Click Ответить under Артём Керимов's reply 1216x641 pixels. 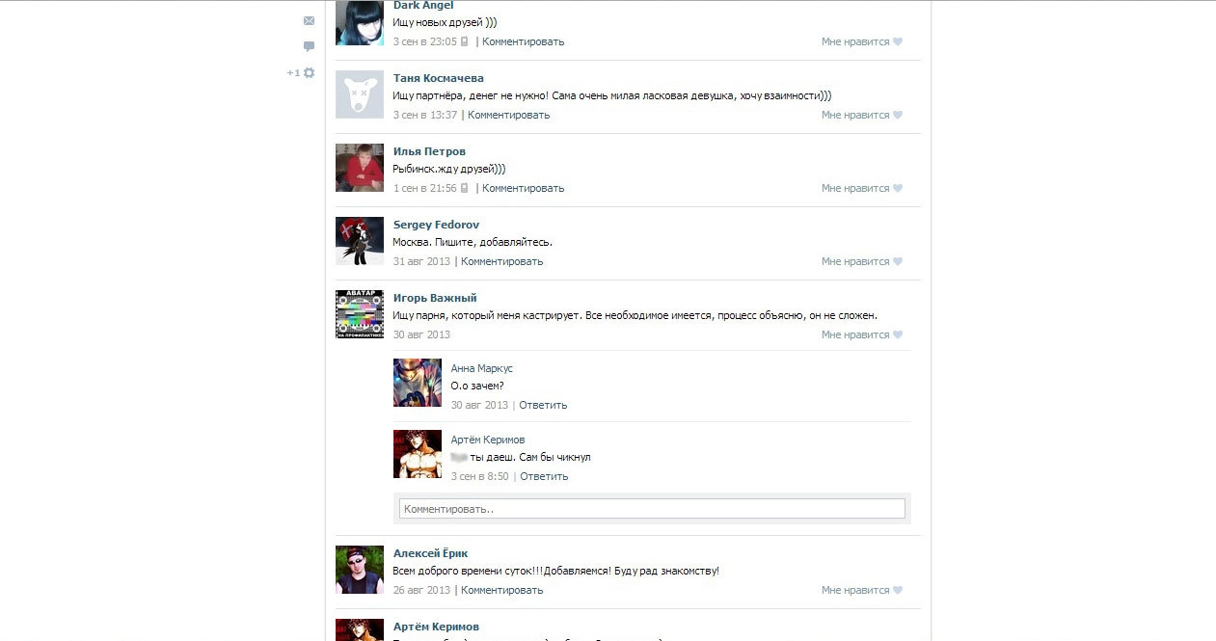coord(544,476)
